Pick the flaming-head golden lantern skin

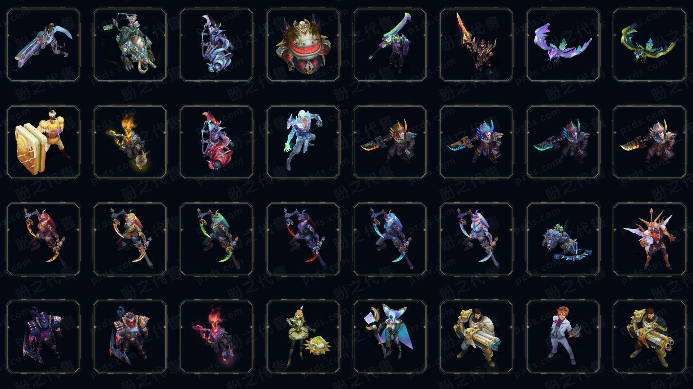click(x=130, y=142)
